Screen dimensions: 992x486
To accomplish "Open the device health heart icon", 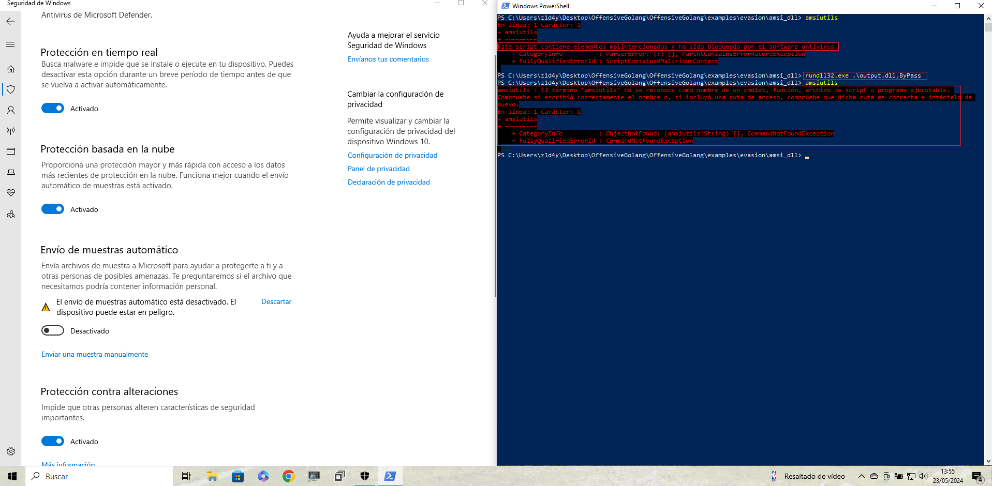I will coord(10,193).
